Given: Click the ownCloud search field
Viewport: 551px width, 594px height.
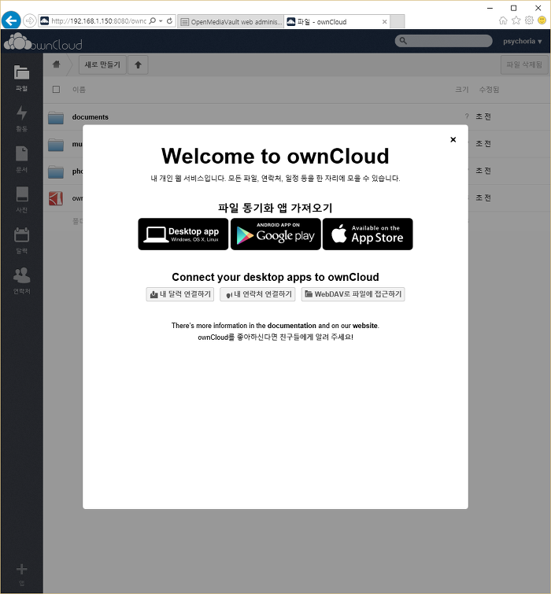Looking at the screenshot, I should 443,41.
